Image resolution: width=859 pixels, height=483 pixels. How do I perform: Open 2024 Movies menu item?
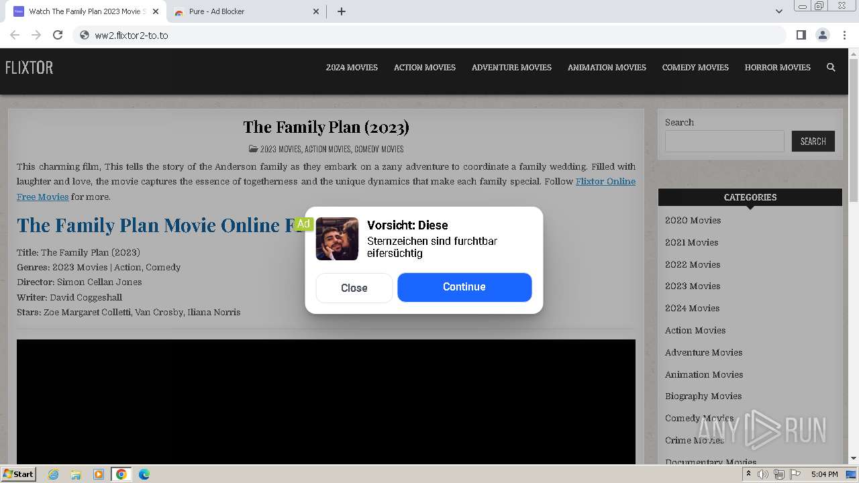click(x=352, y=67)
